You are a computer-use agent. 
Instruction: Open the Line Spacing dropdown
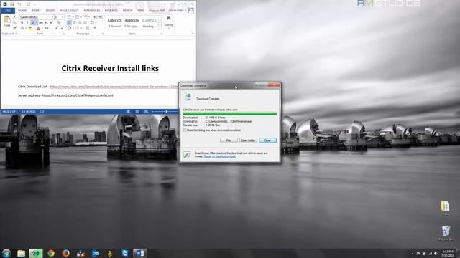pos(93,22)
